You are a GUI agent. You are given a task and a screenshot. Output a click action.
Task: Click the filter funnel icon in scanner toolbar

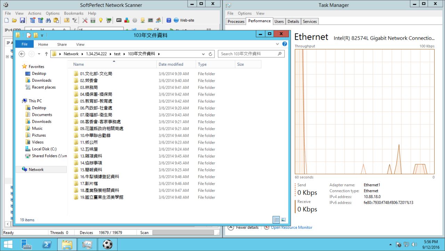coord(75,21)
